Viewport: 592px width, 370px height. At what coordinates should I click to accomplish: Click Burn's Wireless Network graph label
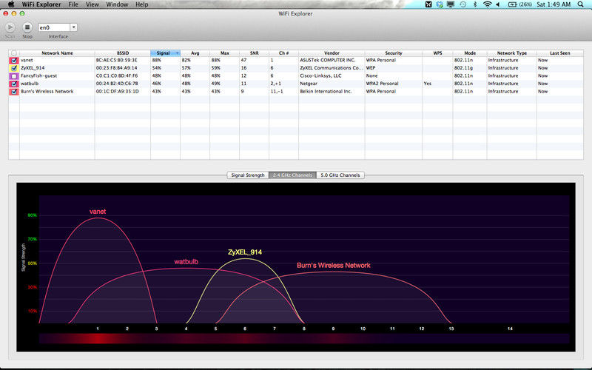pyautogui.click(x=334, y=266)
